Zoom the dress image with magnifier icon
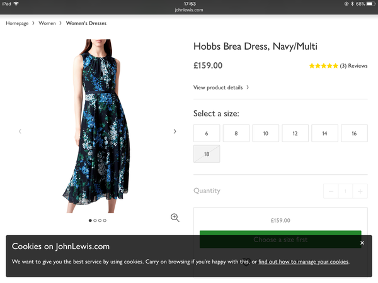Screen dimensions: 378x283 [x=175, y=218]
